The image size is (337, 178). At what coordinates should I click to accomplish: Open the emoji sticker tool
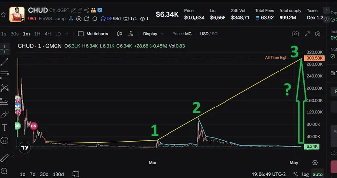pos(5,141)
